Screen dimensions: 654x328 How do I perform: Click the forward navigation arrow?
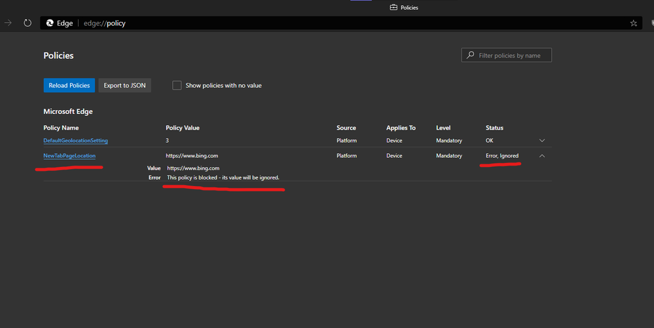tap(8, 23)
